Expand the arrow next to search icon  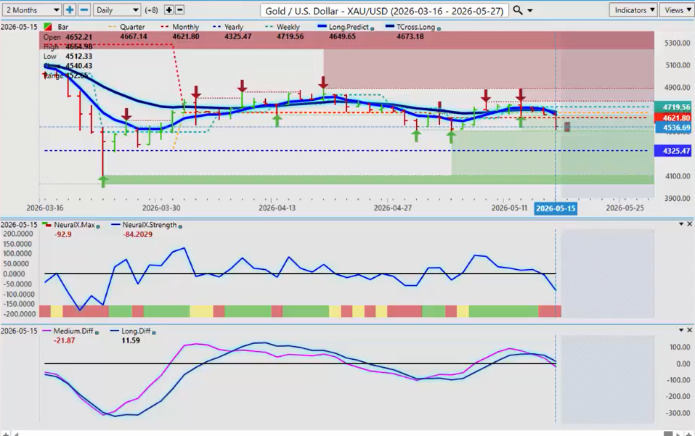click(529, 11)
